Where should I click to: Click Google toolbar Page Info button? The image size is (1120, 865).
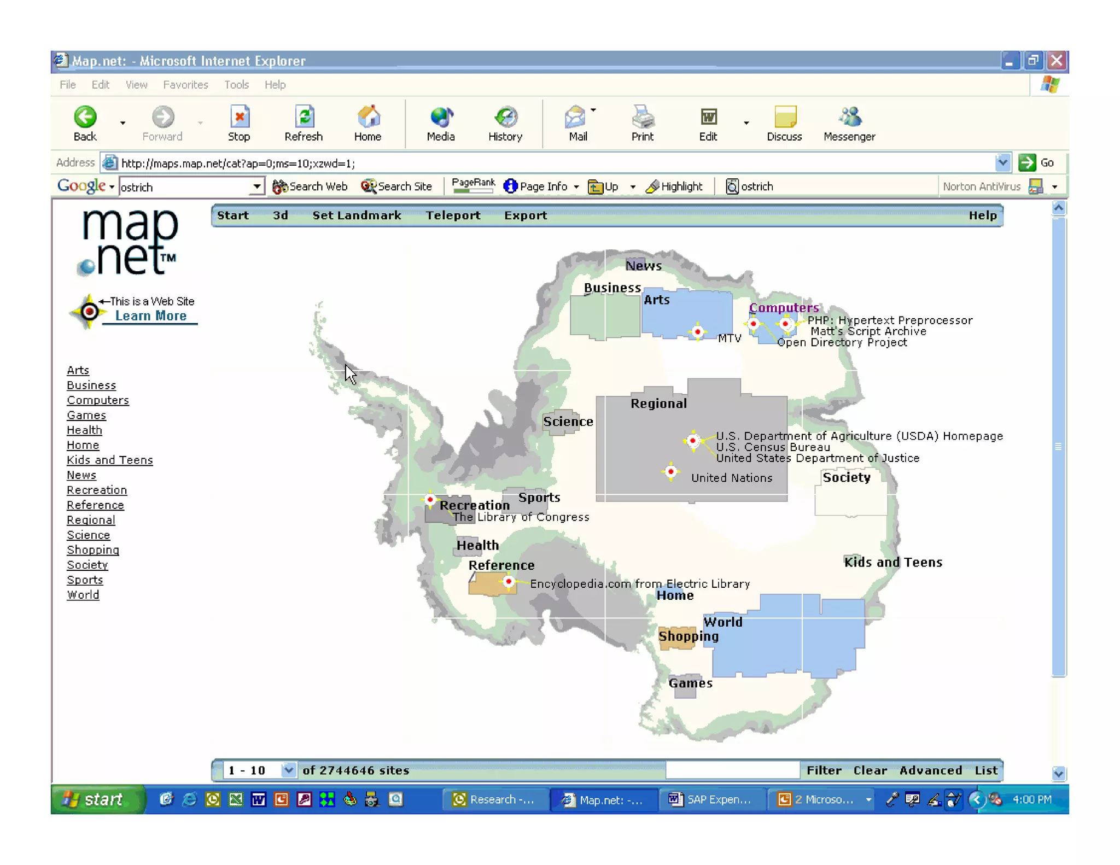[536, 186]
